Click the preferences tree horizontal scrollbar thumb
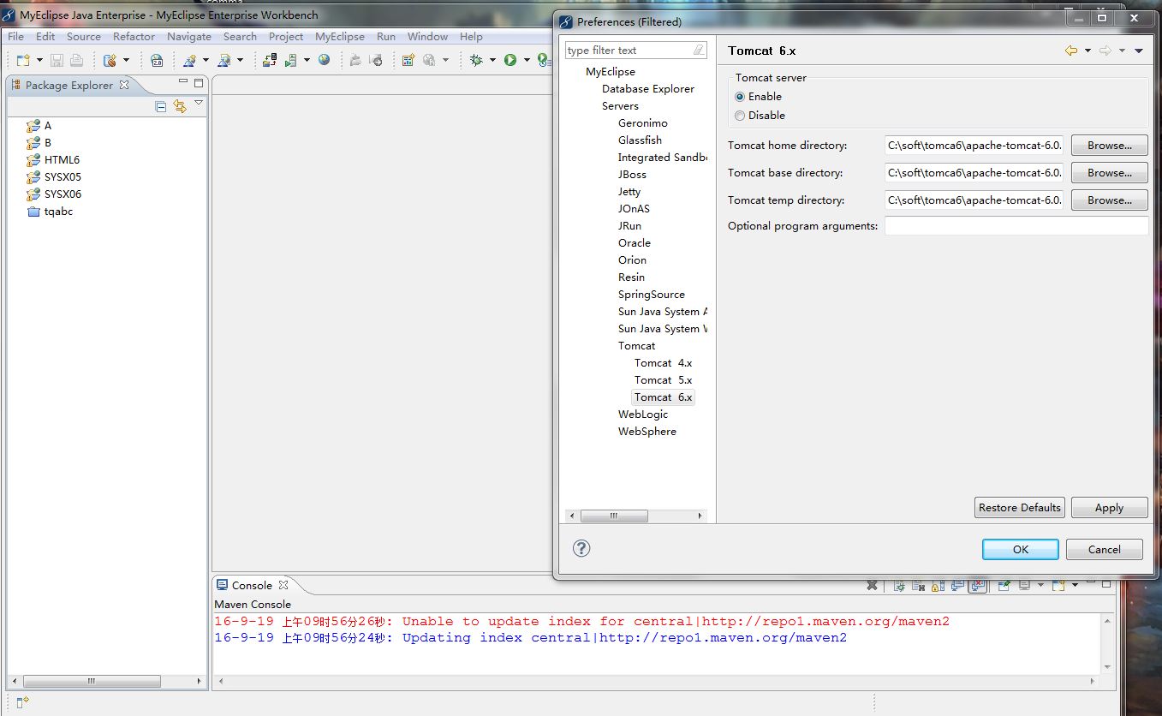Screen dimensions: 1162x716 pyautogui.click(x=614, y=516)
